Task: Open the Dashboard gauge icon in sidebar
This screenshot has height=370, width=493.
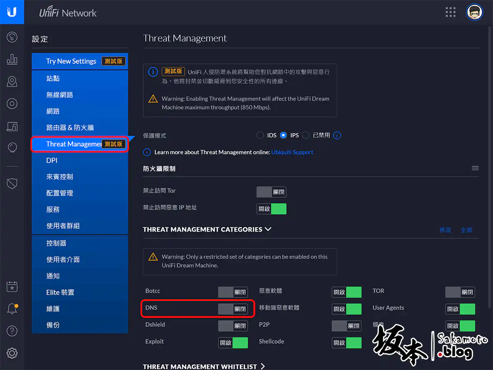Action: 12,37
